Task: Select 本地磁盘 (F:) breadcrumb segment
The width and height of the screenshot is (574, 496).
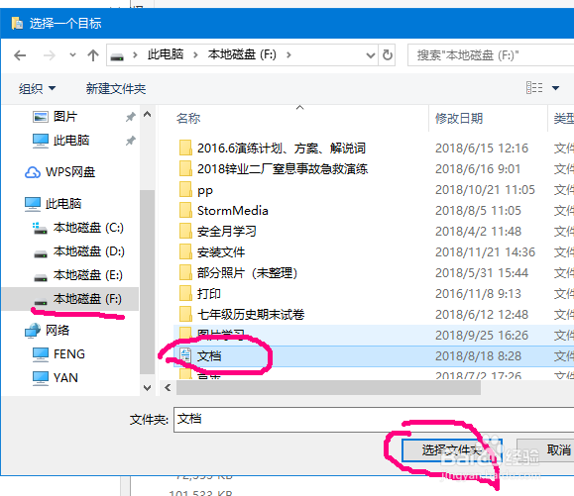Action: tap(242, 54)
